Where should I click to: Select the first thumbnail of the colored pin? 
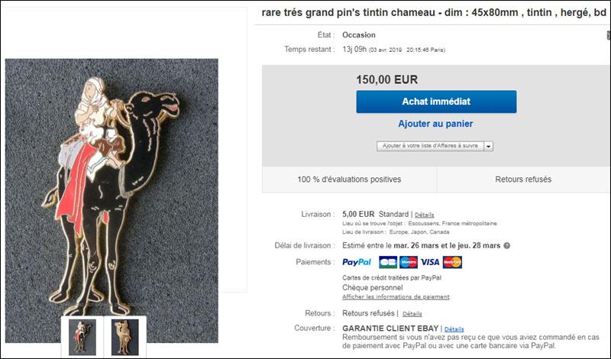coord(82,337)
